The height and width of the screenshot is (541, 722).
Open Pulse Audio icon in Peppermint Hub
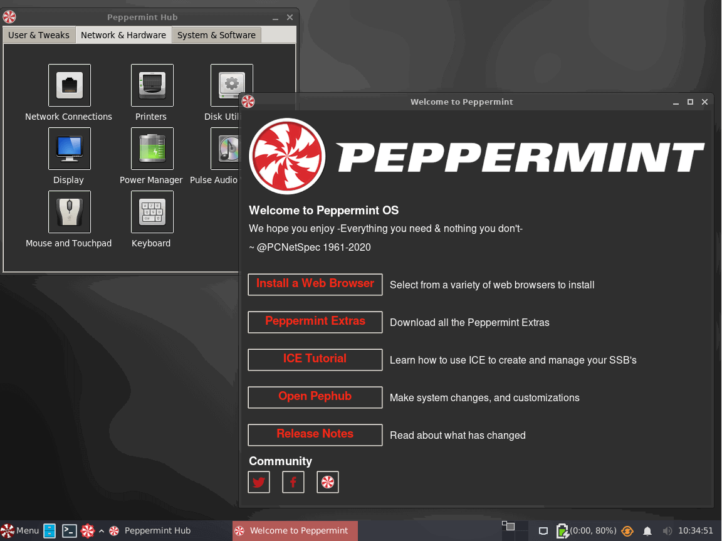click(x=225, y=148)
